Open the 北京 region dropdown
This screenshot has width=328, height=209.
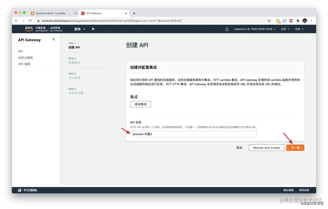[285, 29]
